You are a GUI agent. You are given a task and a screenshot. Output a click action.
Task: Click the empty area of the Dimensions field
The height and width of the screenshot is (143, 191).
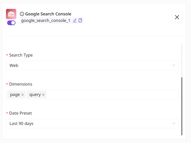coord(113,94)
